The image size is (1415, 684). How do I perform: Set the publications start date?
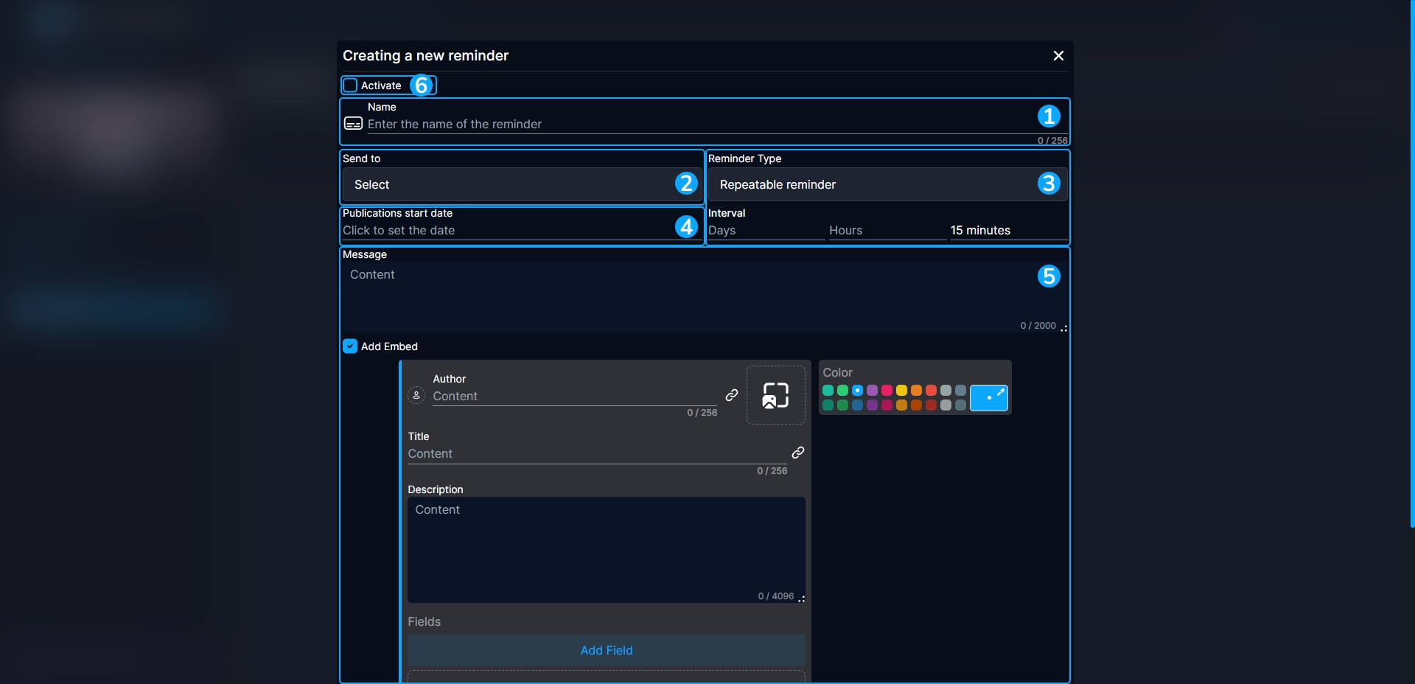pos(501,231)
